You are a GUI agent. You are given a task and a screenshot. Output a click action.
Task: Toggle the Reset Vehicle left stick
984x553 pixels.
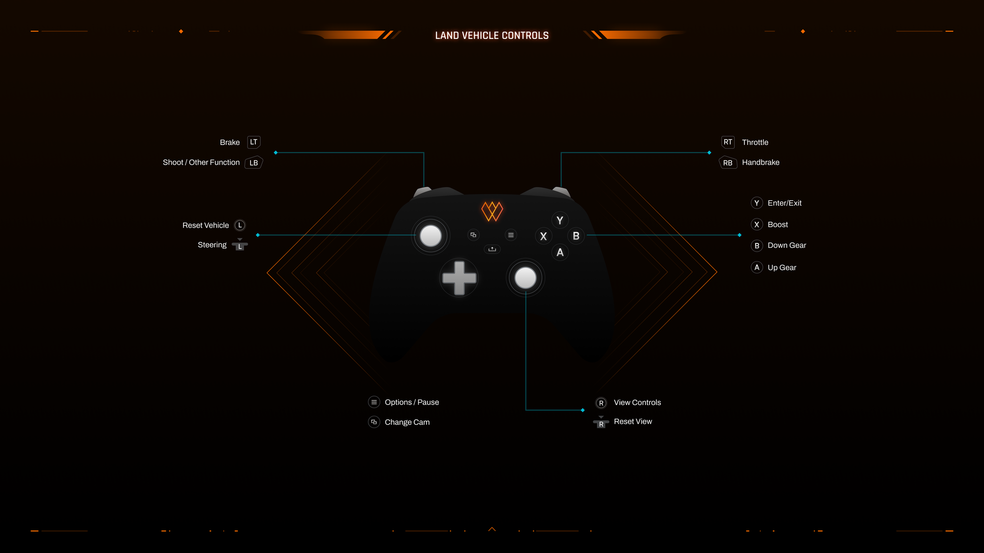point(240,224)
